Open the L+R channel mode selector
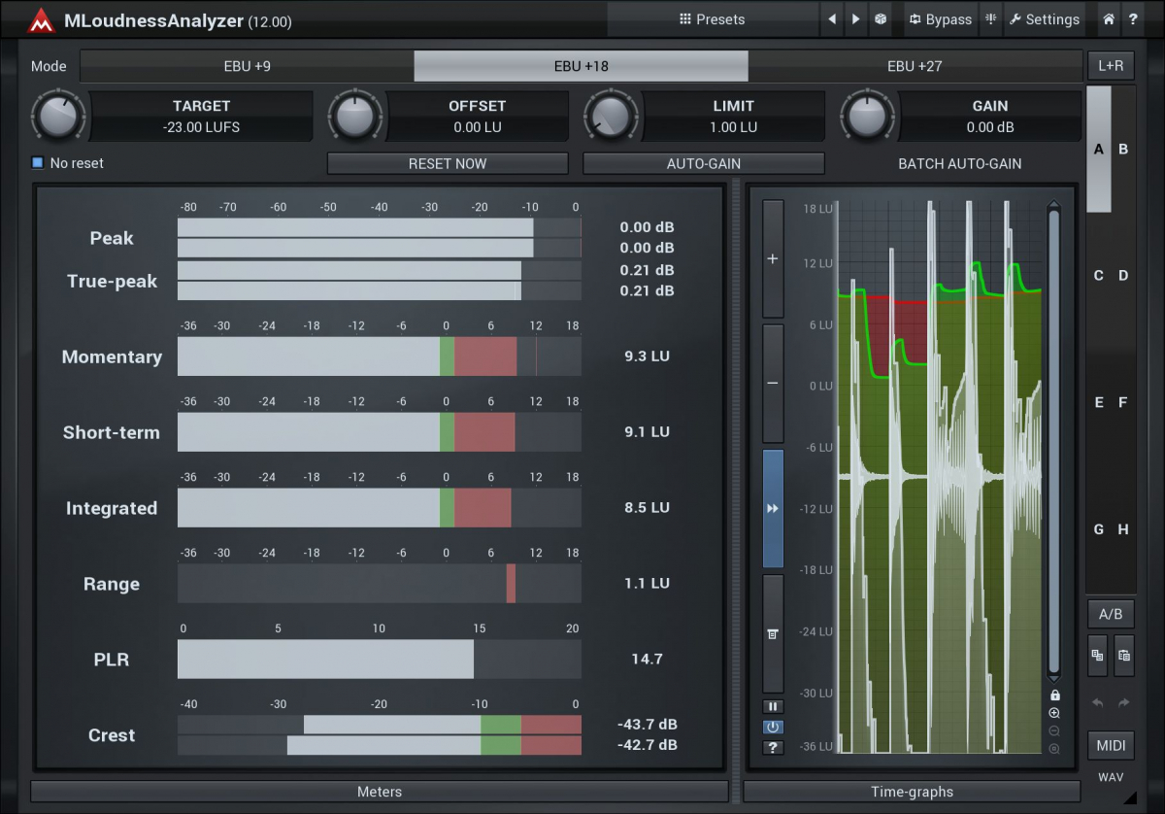This screenshot has width=1165, height=814. (x=1111, y=66)
